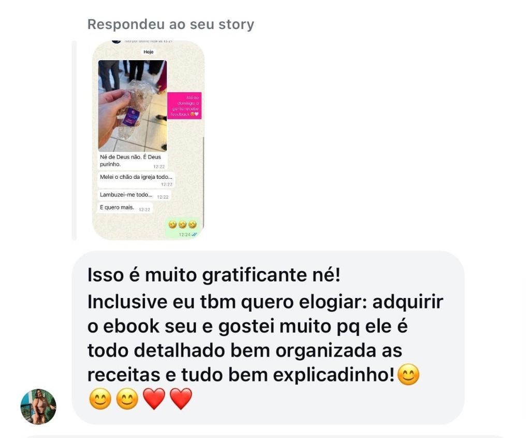Tap the "Melei o chão da igreja todo..." bubble
This screenshot has height=438, width=530.
pos(136,180)
